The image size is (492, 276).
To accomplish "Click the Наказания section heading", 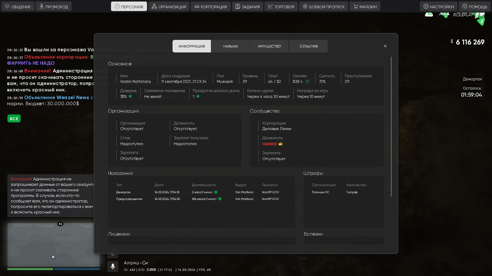I will pyautogui.click(x=120, y=173).
